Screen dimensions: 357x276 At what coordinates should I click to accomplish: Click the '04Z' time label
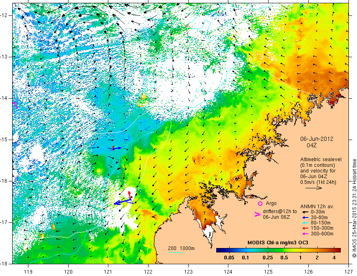312,145
